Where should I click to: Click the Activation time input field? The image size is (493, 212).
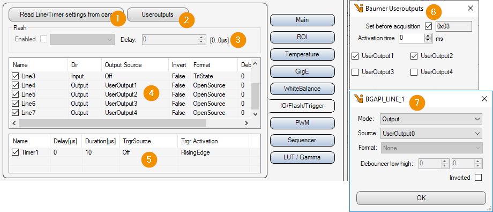pyautogui.click(x=412, y=38)
